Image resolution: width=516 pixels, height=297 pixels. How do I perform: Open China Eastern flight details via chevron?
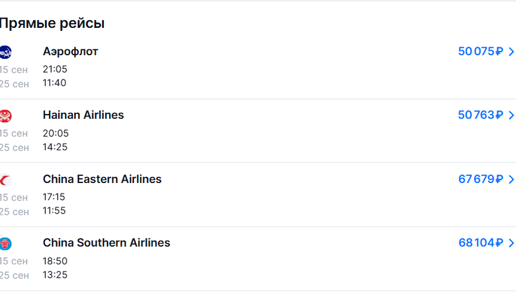coord(511,179)
